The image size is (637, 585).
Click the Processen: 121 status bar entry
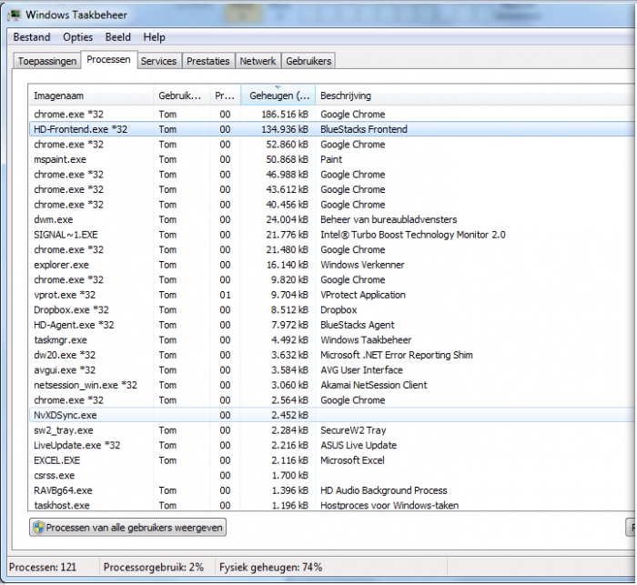pos(43,567)
